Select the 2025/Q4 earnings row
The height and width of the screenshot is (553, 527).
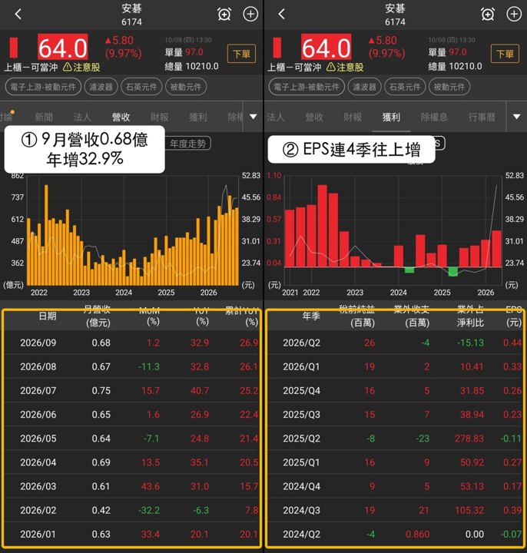(395, 390)
